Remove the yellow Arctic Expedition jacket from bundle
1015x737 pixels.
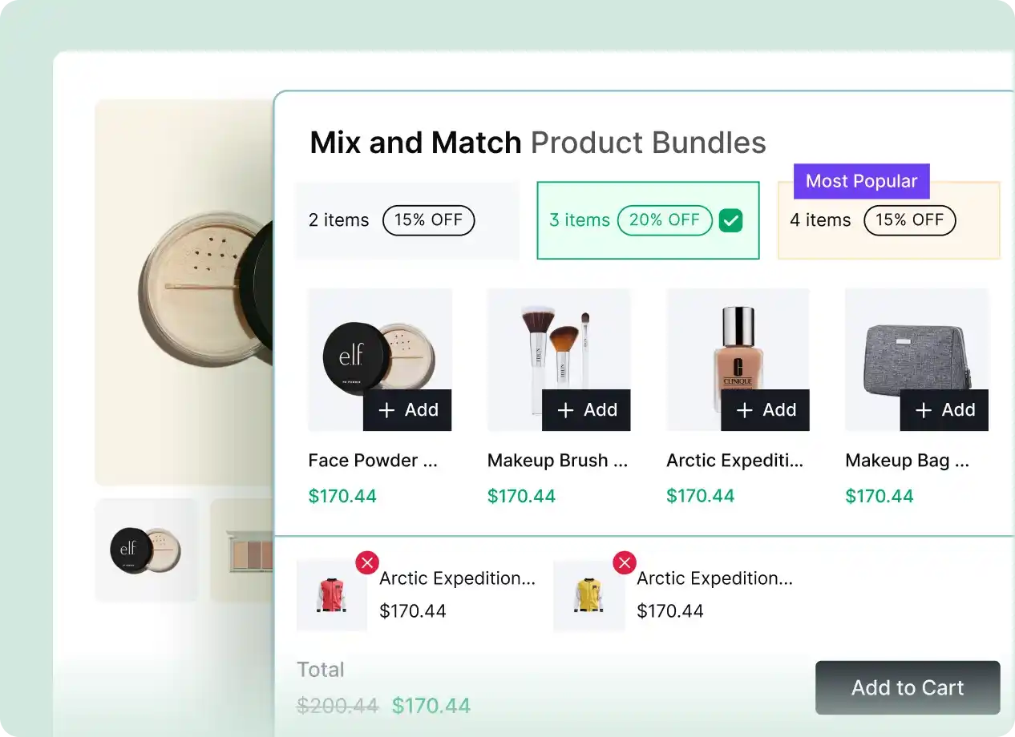[625, 562]
